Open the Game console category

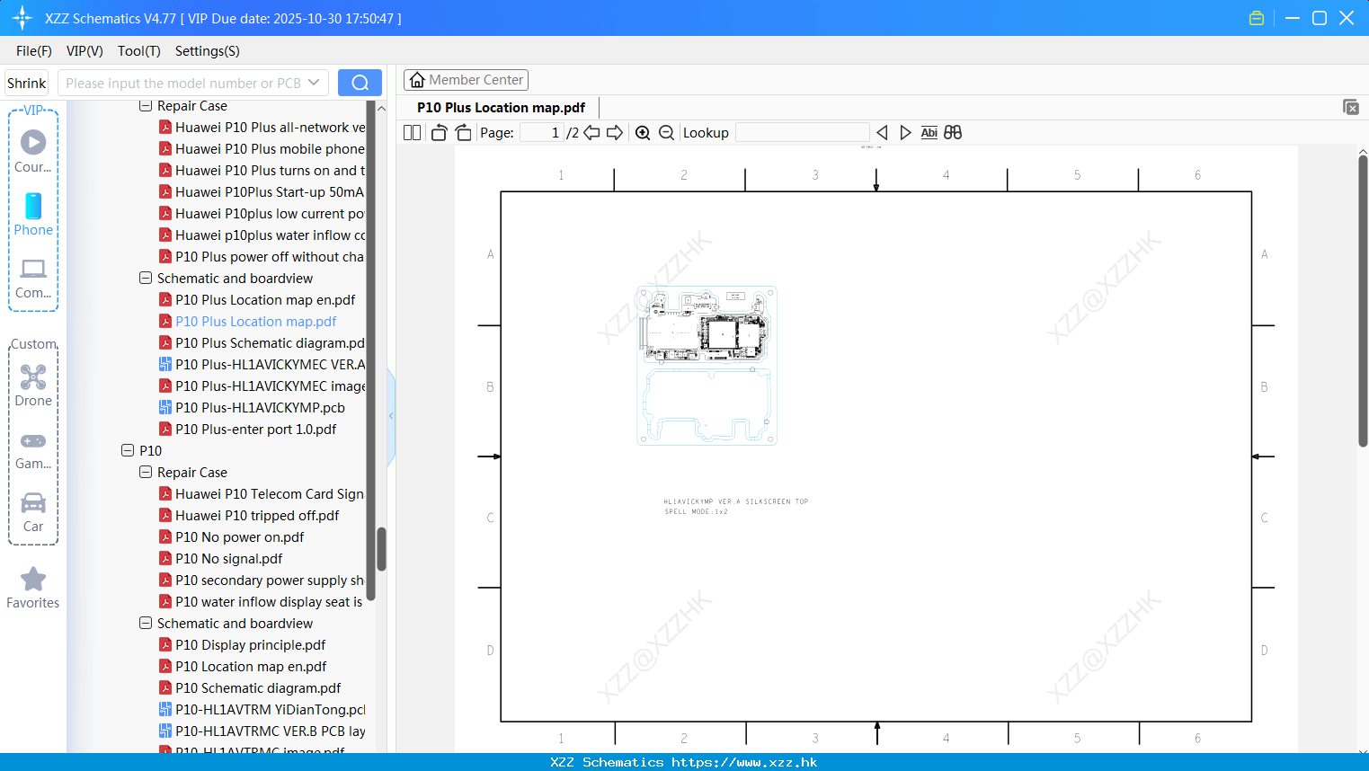coord(33,451)
